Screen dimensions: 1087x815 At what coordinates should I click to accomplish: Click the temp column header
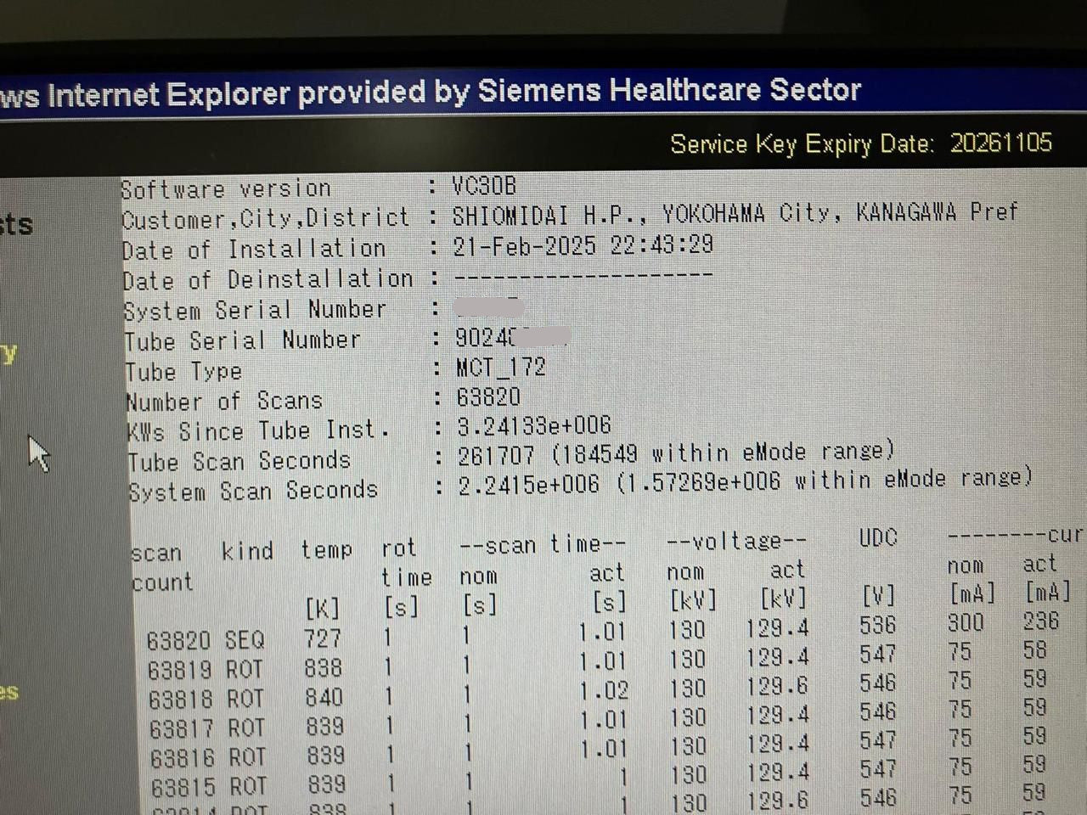pos(327,550)
